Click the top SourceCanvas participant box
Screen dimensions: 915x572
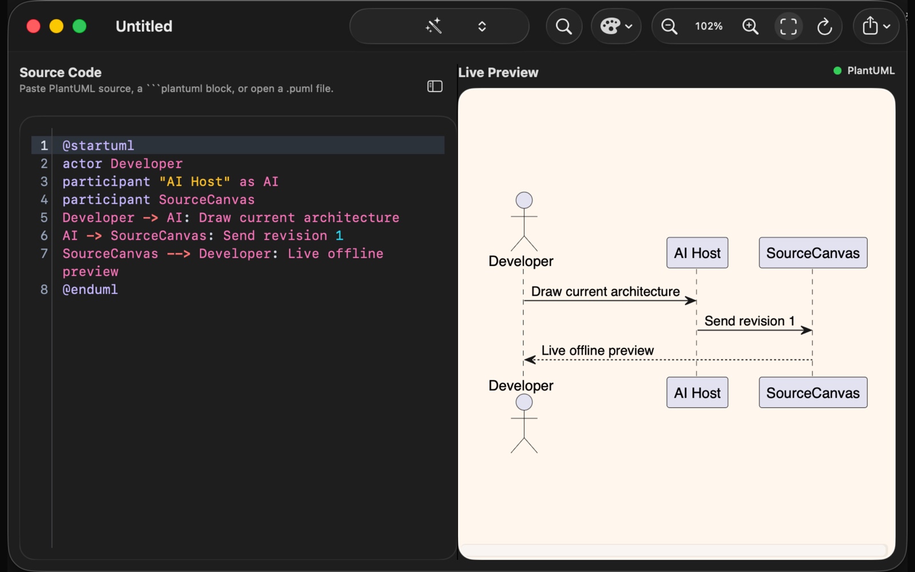click(813, 253)
